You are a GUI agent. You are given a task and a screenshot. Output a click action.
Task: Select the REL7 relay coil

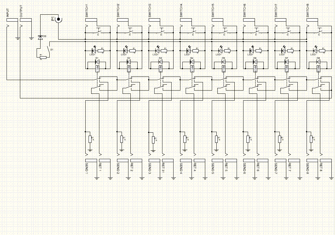[287, 69]
